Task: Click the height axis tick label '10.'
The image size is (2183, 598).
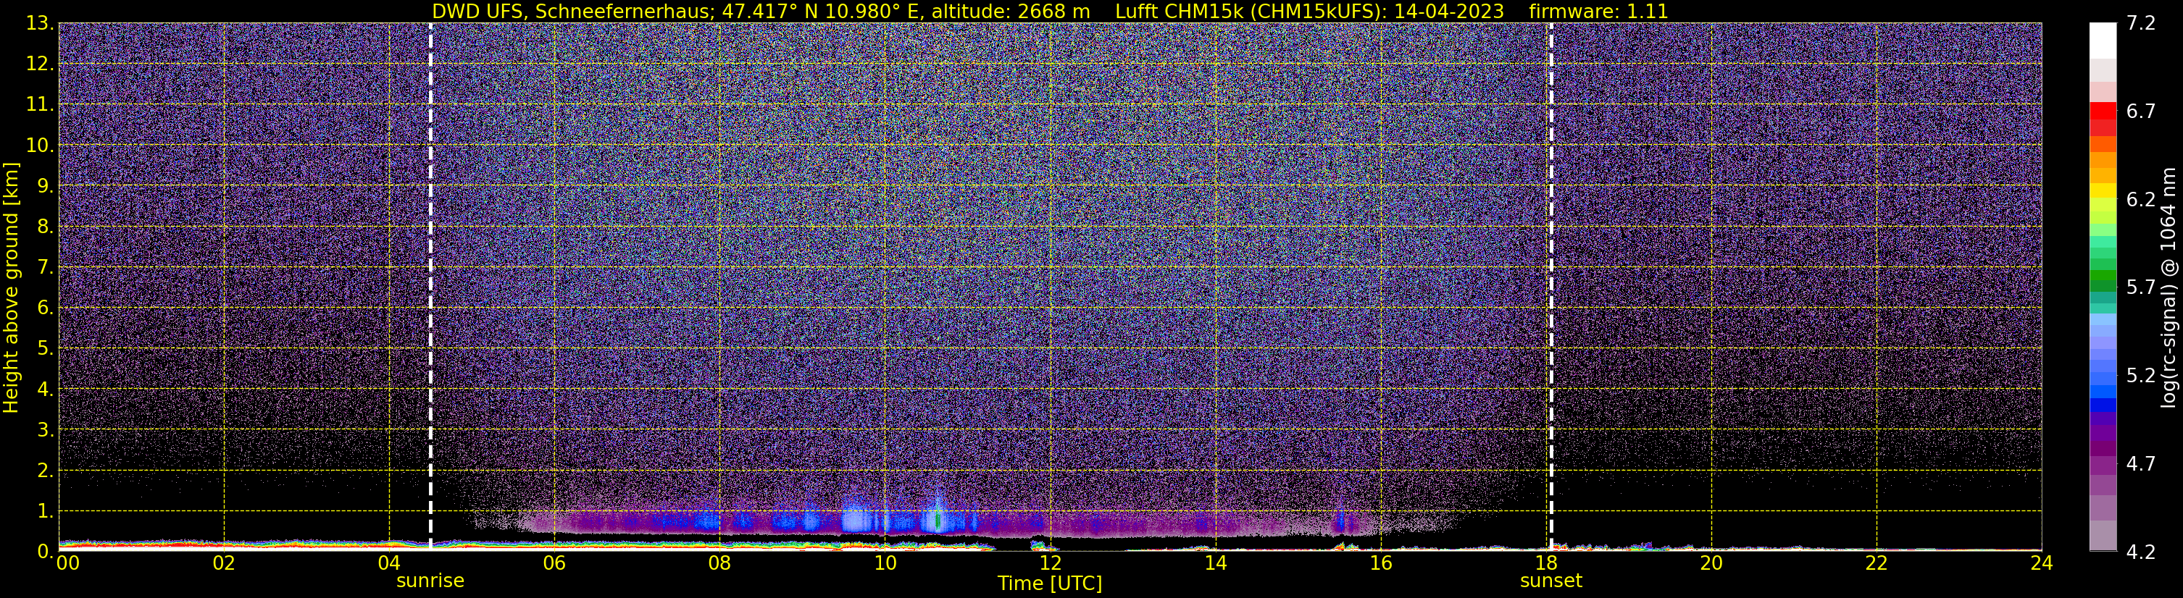Action: [40, 146]
